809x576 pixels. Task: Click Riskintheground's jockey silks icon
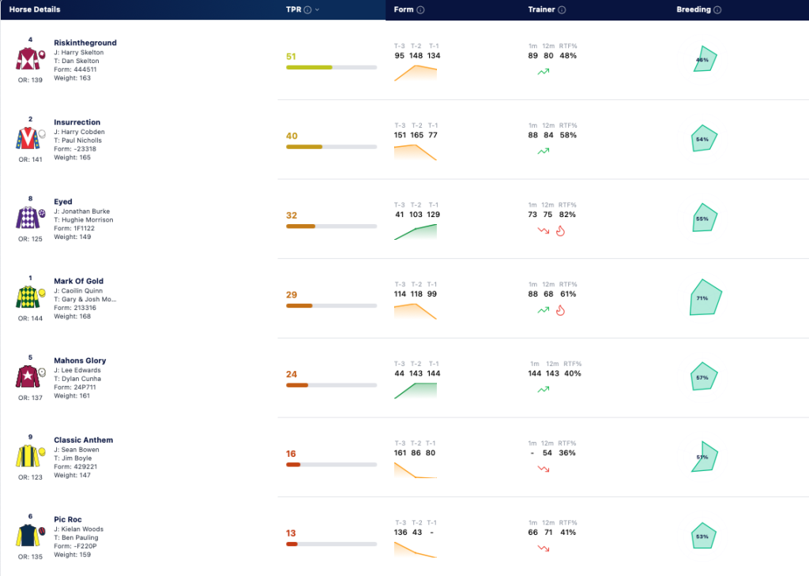pos(30,58)
